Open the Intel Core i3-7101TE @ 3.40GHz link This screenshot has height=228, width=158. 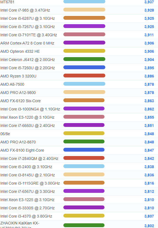pyautogui.click(x=29, y=35)
